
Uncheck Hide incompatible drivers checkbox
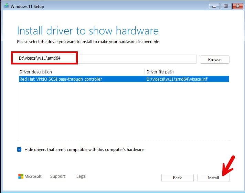click(19, 150)
